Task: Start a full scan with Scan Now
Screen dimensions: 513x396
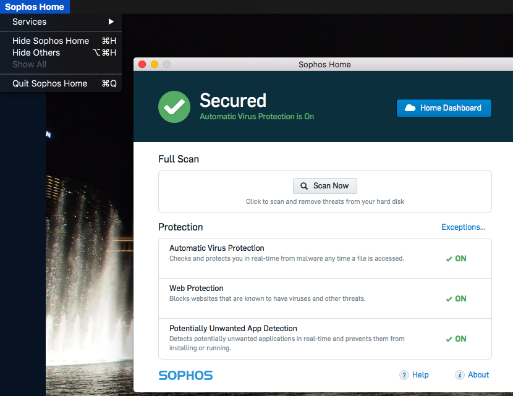Action: tap(325, 186)
